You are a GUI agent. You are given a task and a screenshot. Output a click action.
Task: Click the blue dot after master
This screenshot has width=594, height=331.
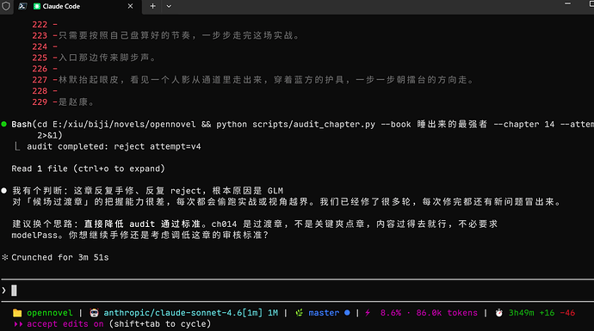coord(347,313)
